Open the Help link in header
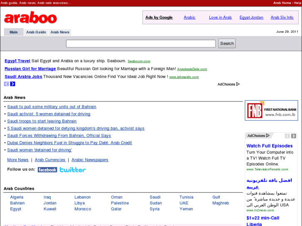The height and width of the screenshot is (226, 302). tap(297, 3)
